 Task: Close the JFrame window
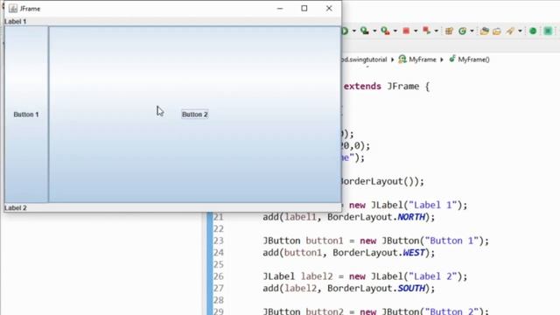click(x=329, y=8)
